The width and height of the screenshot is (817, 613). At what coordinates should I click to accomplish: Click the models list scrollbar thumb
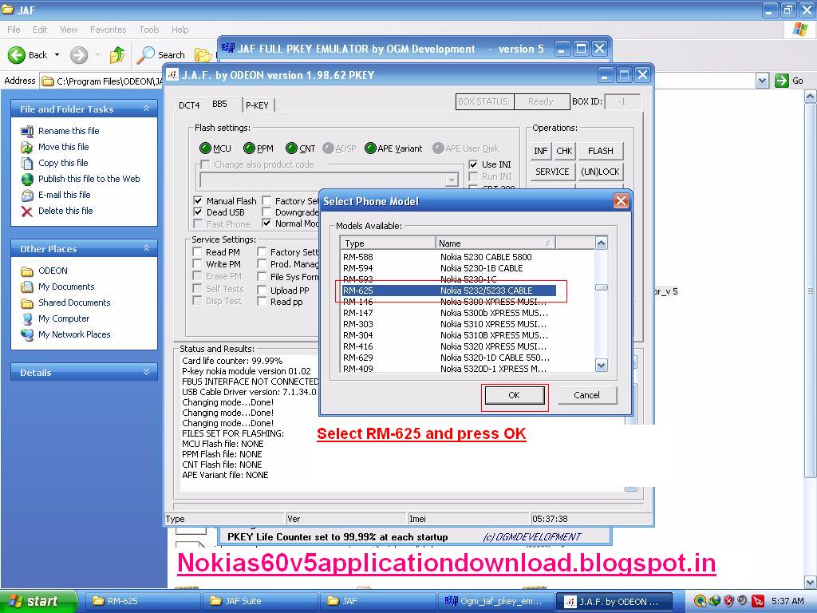point(602,287)
